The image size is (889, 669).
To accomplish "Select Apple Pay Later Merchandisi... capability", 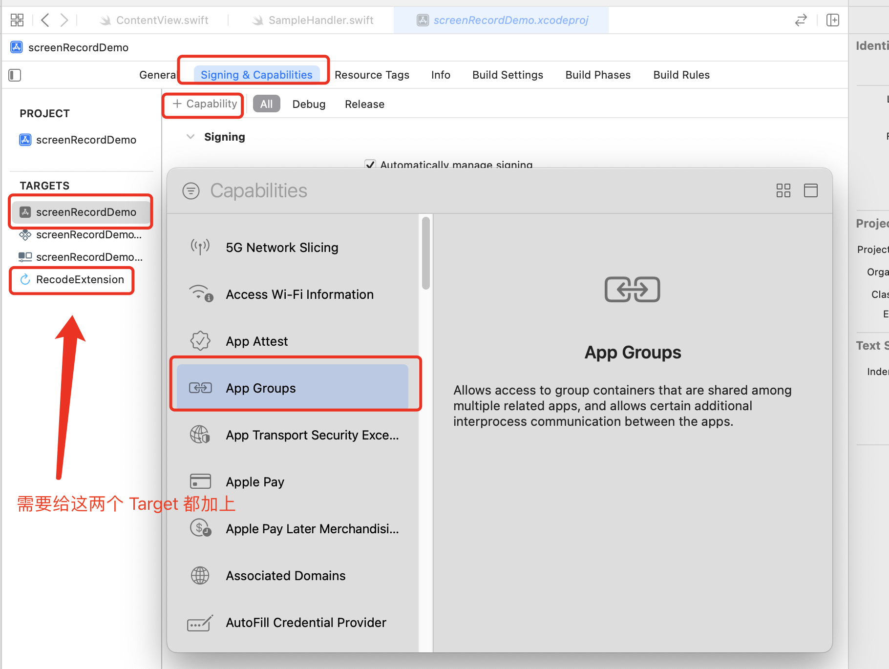I will point(293,529).
